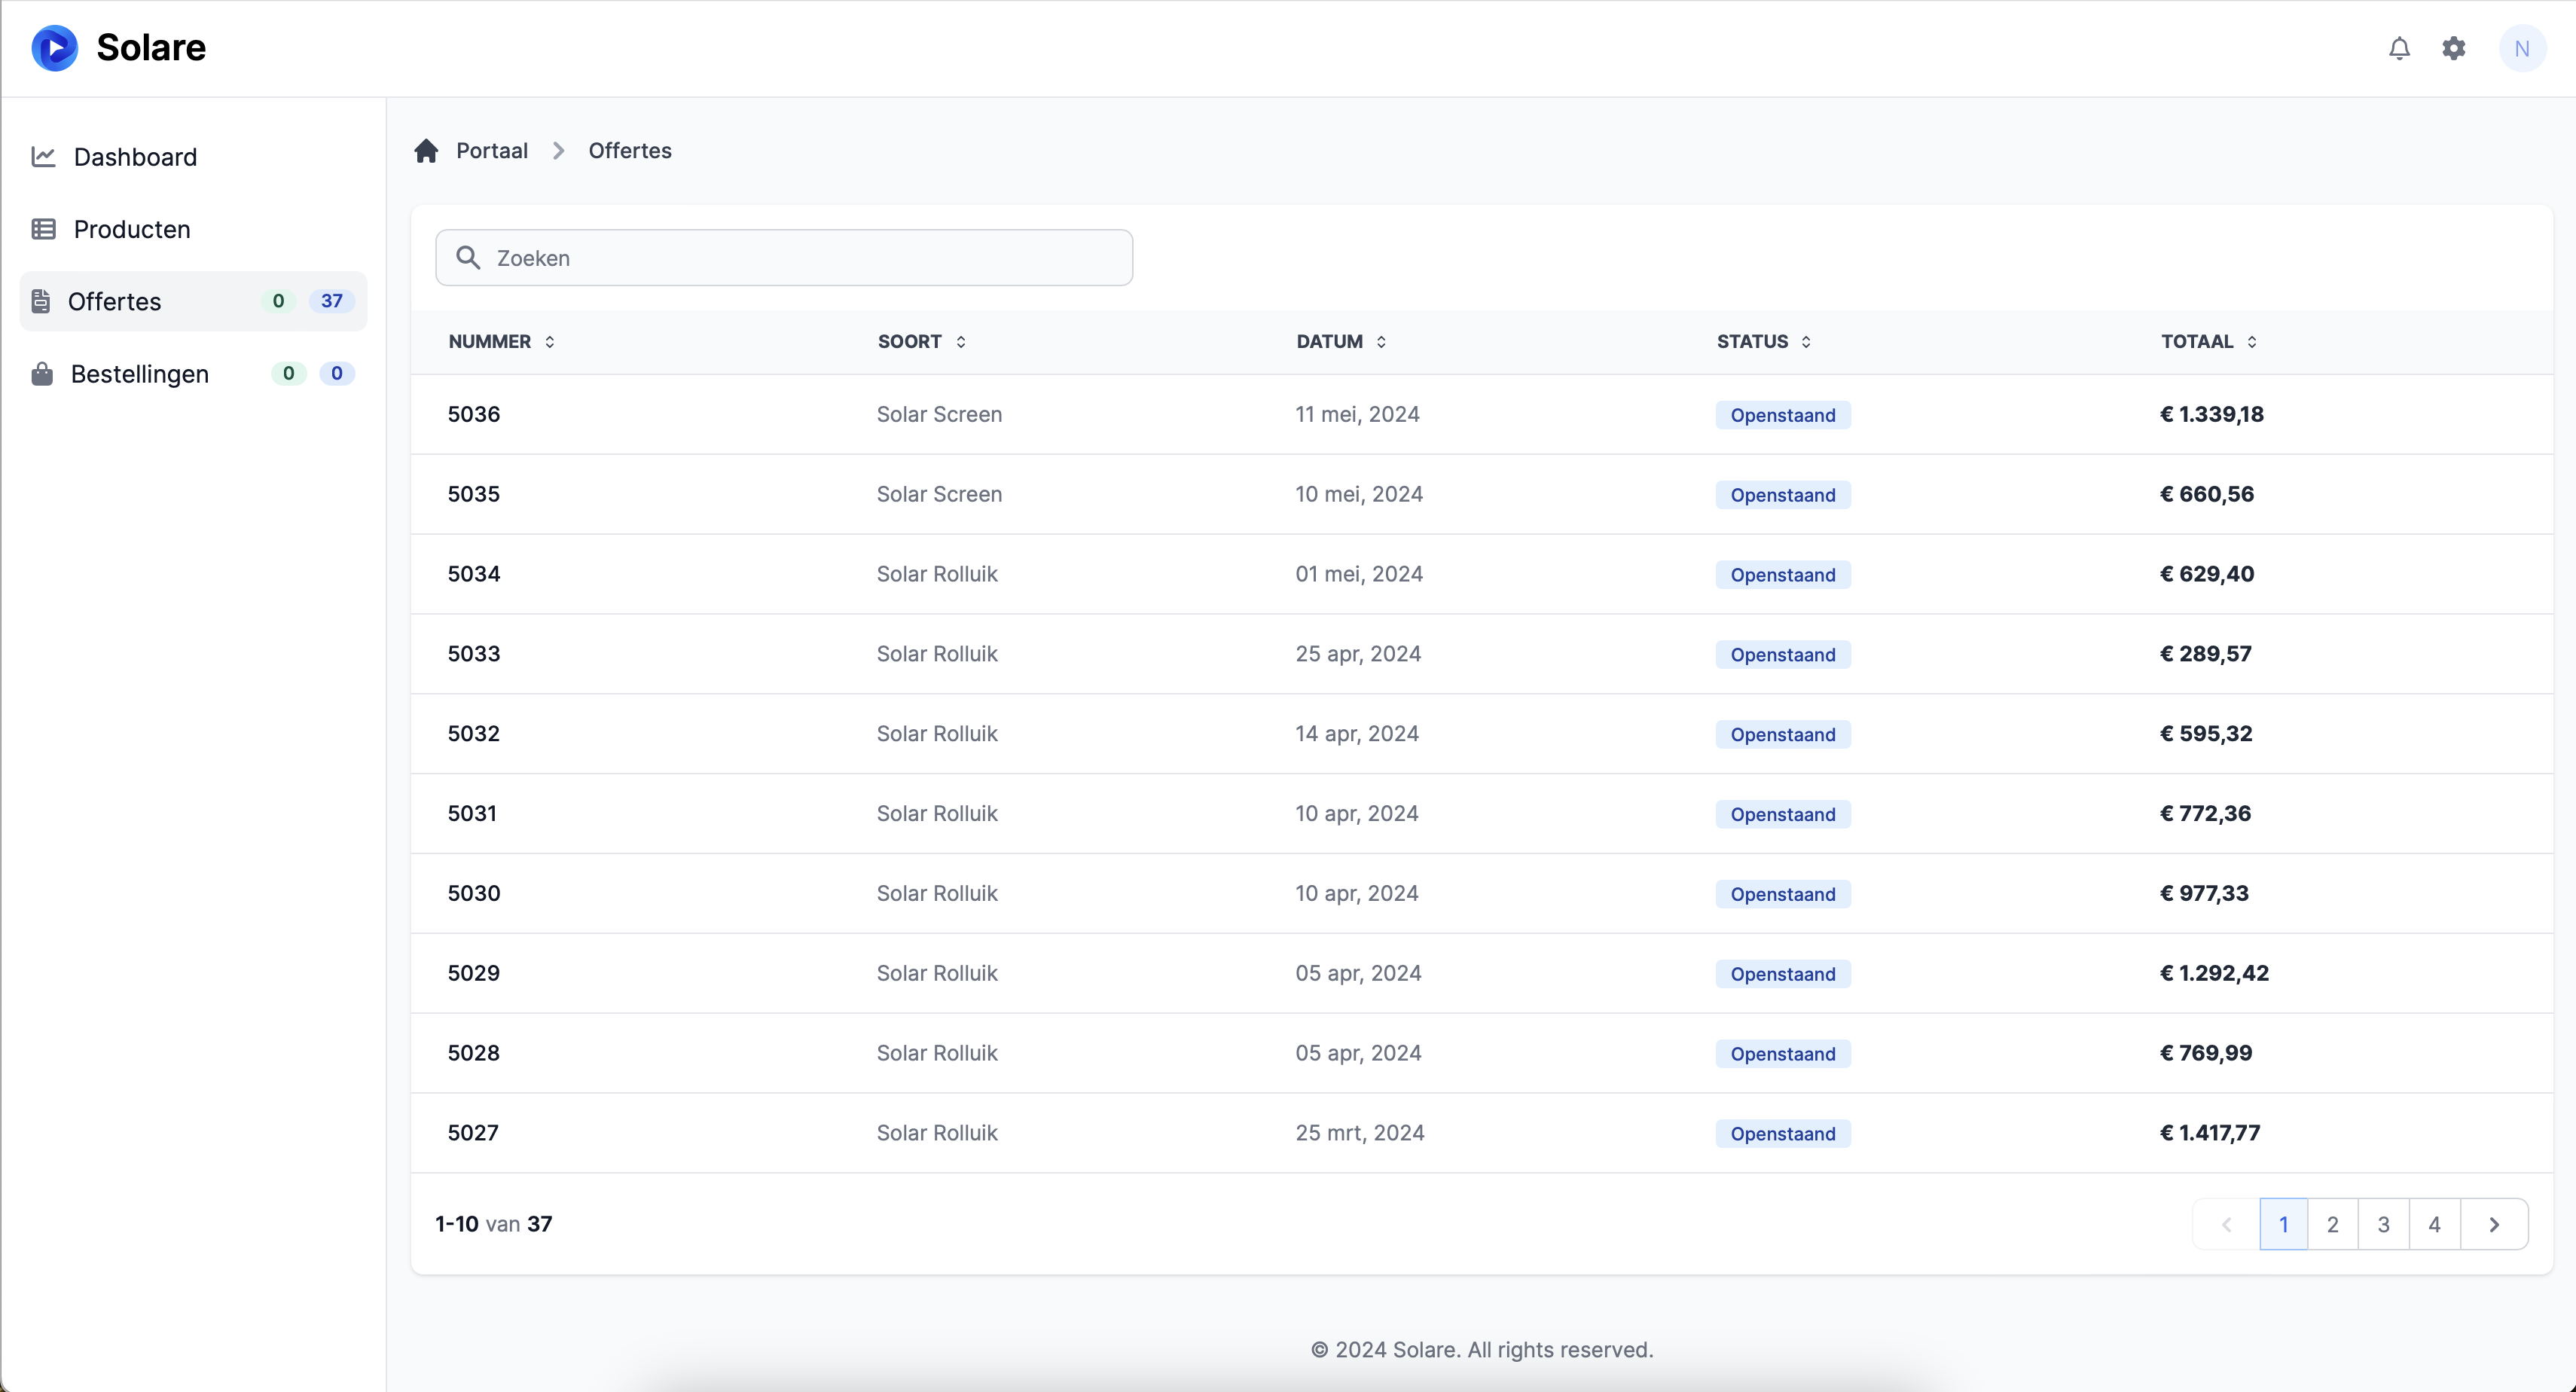The width and height of the screenshot is (2576, 1392).
Task: Click the search magnifier icon
Action: [468, 257]
